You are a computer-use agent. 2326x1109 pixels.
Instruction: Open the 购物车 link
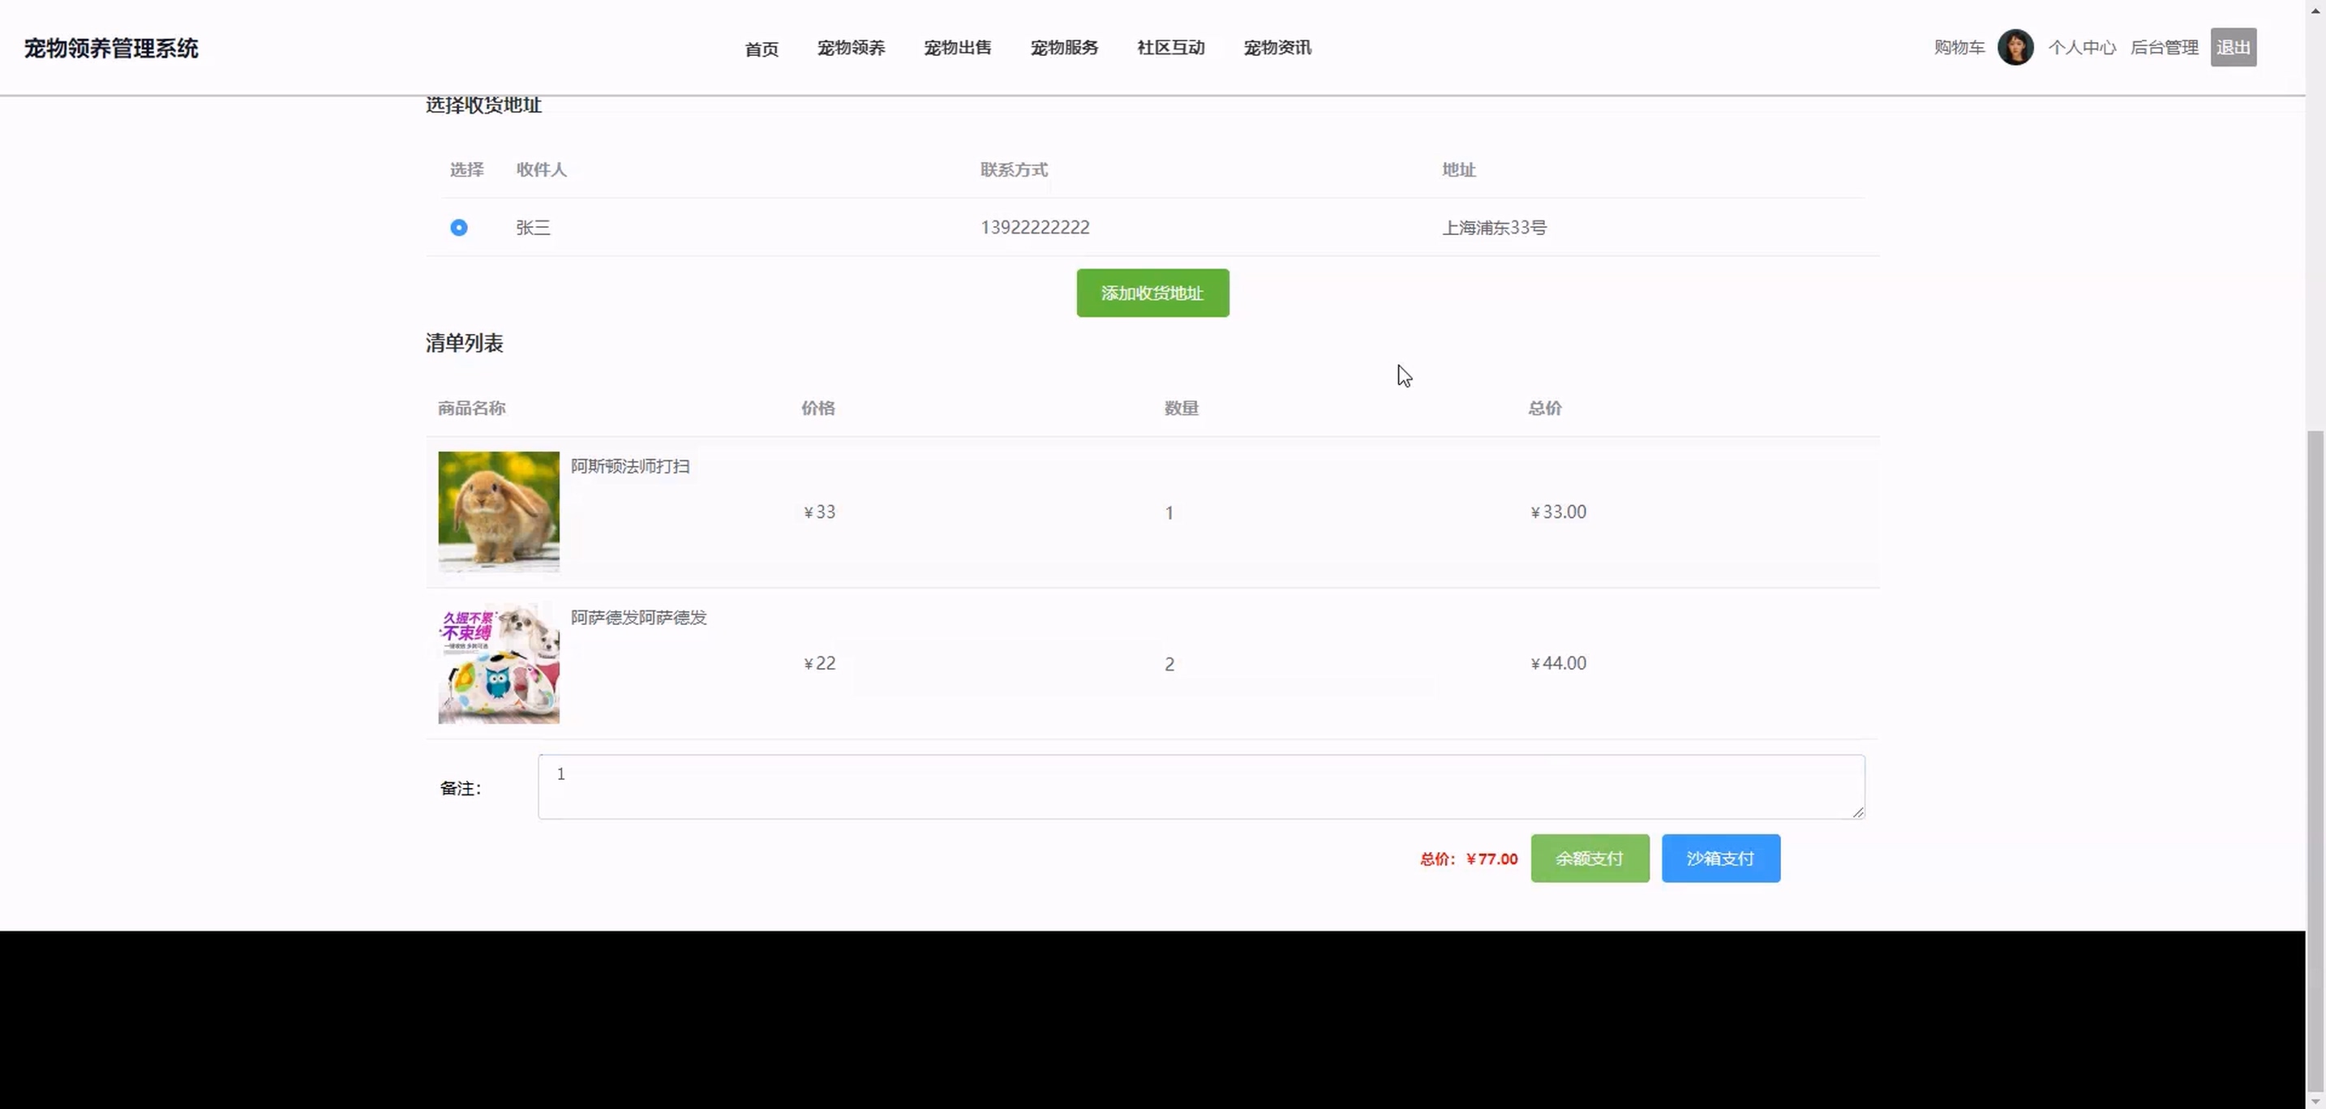coord(1959,48)
